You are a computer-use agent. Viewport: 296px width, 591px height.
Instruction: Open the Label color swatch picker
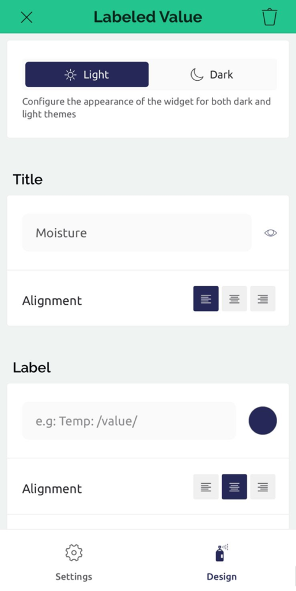point(263,421)
